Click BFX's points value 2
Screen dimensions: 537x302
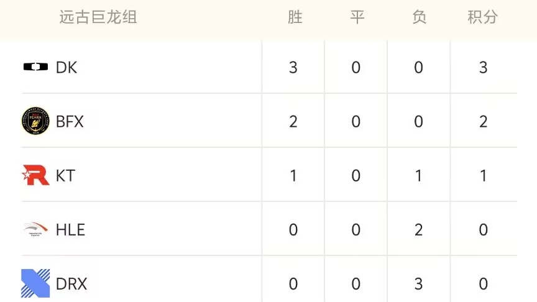483,121
